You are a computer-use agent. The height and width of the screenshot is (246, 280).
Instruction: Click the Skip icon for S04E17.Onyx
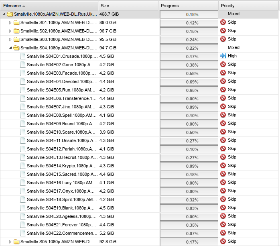tap(223, 191)
